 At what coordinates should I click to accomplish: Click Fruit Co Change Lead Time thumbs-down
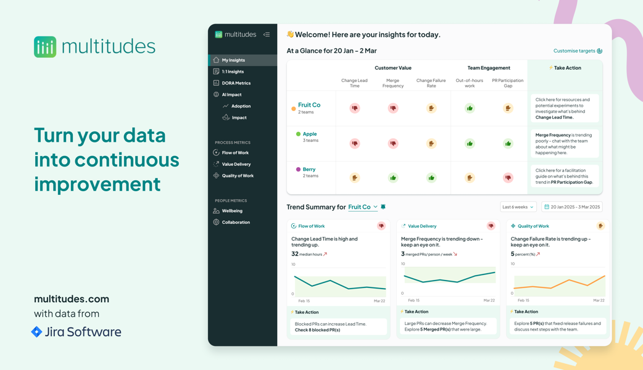tap(355, 108)
